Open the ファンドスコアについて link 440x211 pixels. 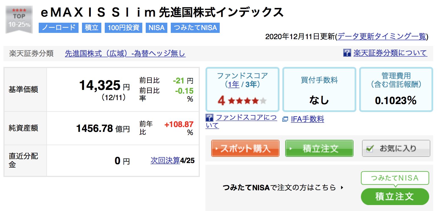click(x=241, y=121)
